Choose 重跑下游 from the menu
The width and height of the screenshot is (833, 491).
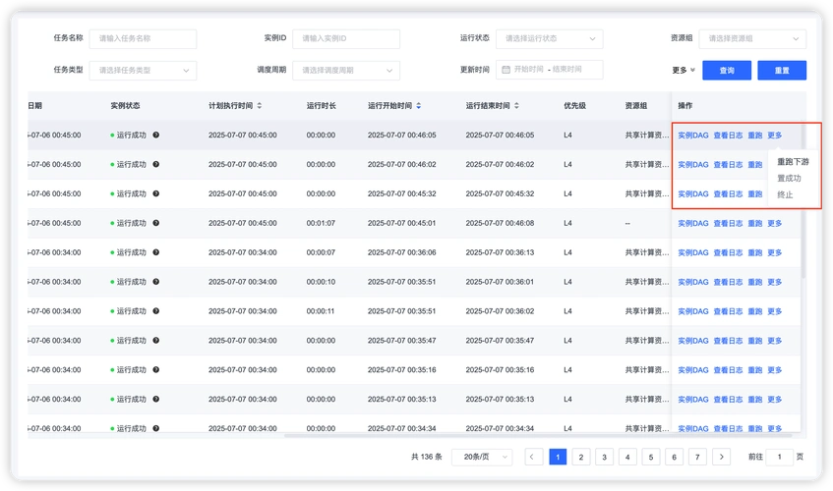click(793, 162)
